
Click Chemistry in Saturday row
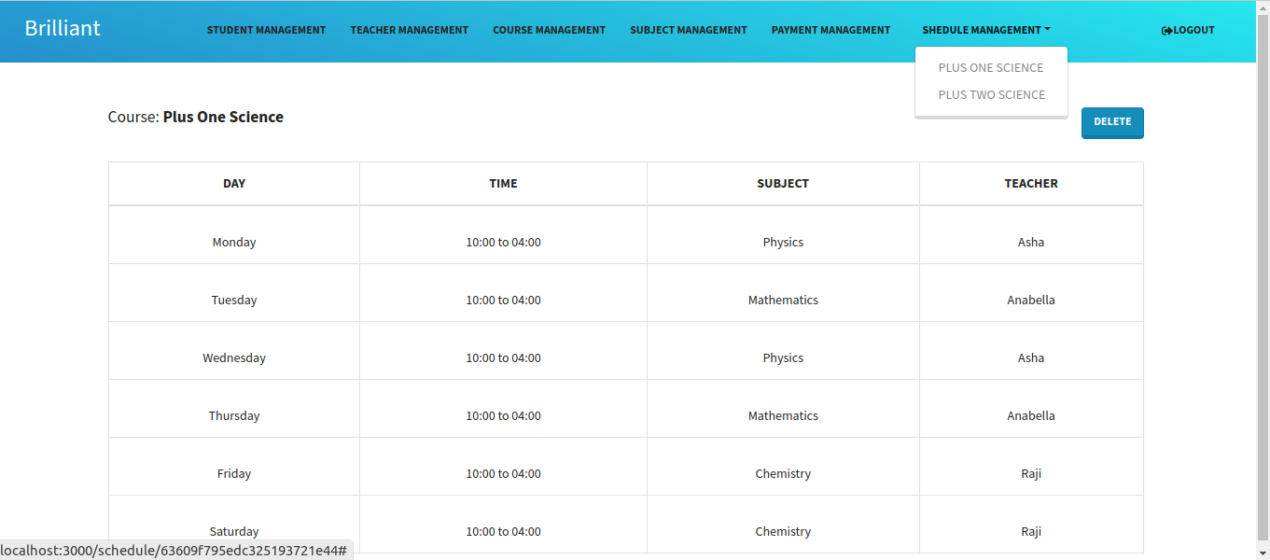(x=783, y=531)
